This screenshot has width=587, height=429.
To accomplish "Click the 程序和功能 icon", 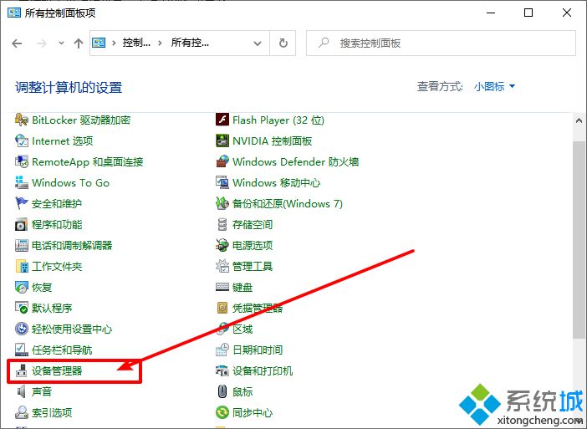I will tap(22, 225).
